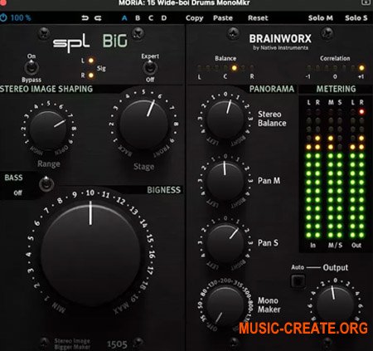Click the red close window button
Screen dimensions: 373x351
(x=3, y=2)
